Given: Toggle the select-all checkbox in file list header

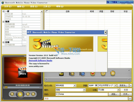Looking at the screenshot, I should tap(47, 11).
